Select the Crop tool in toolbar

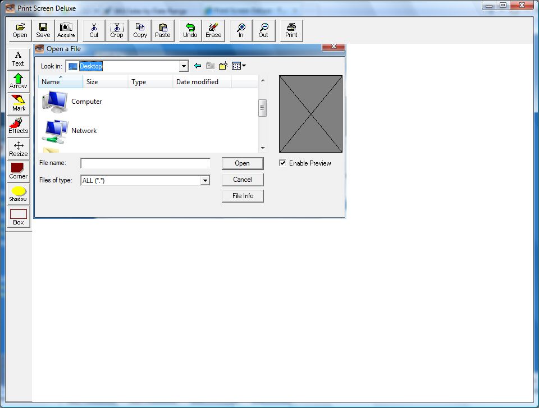click(x=117, y=30)
